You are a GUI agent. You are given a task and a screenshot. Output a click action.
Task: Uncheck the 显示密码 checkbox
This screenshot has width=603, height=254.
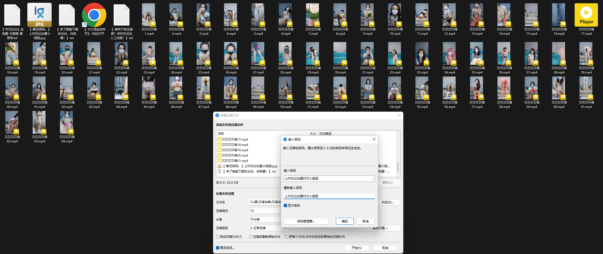[x=286, y=206]
